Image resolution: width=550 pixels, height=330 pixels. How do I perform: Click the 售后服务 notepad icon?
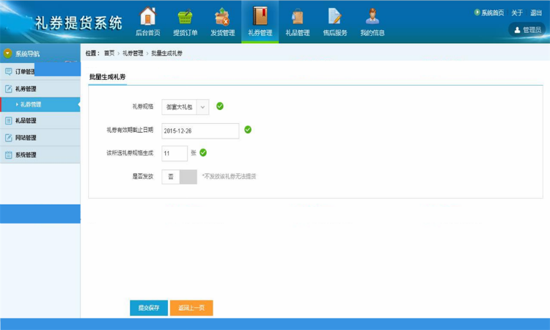point(334,18)
